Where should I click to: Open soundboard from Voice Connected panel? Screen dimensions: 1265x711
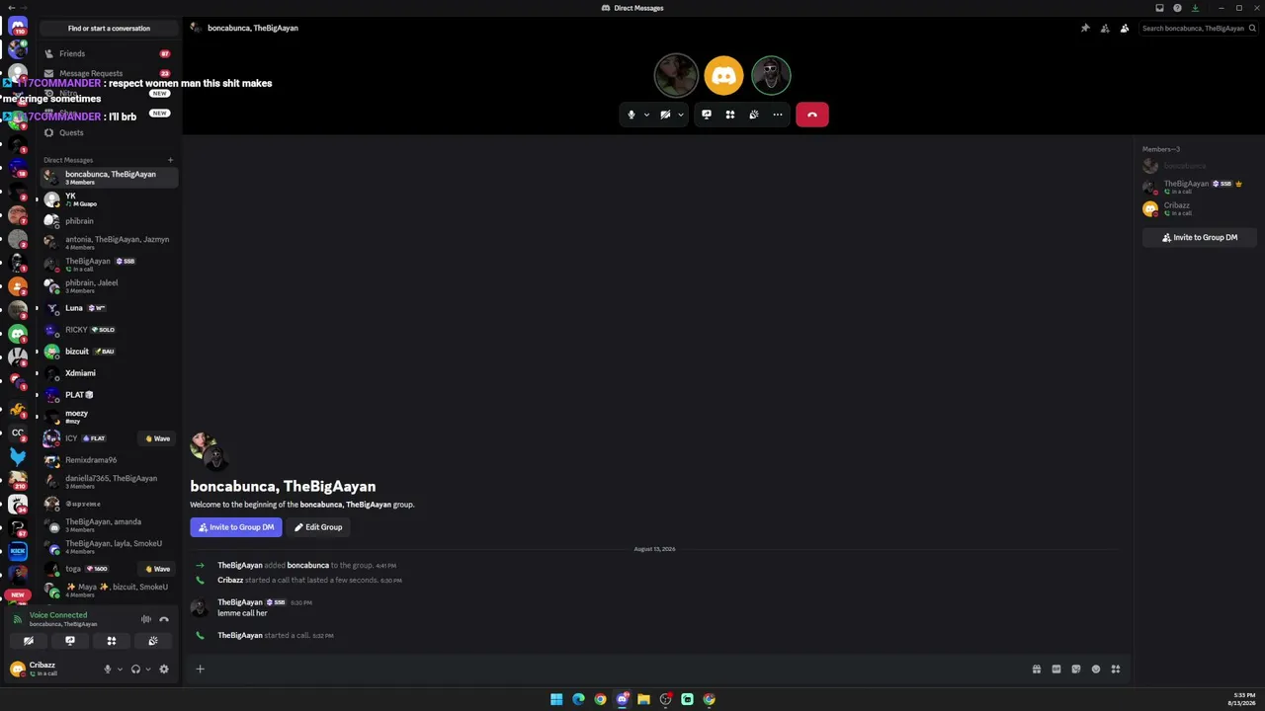[153, 641]
